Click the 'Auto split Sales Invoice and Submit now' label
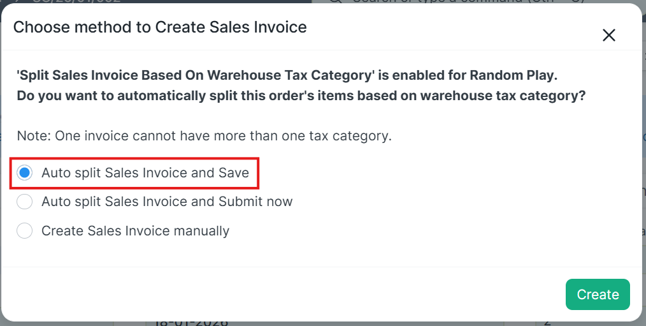646x326 pixels. click(x=167, y=202)
